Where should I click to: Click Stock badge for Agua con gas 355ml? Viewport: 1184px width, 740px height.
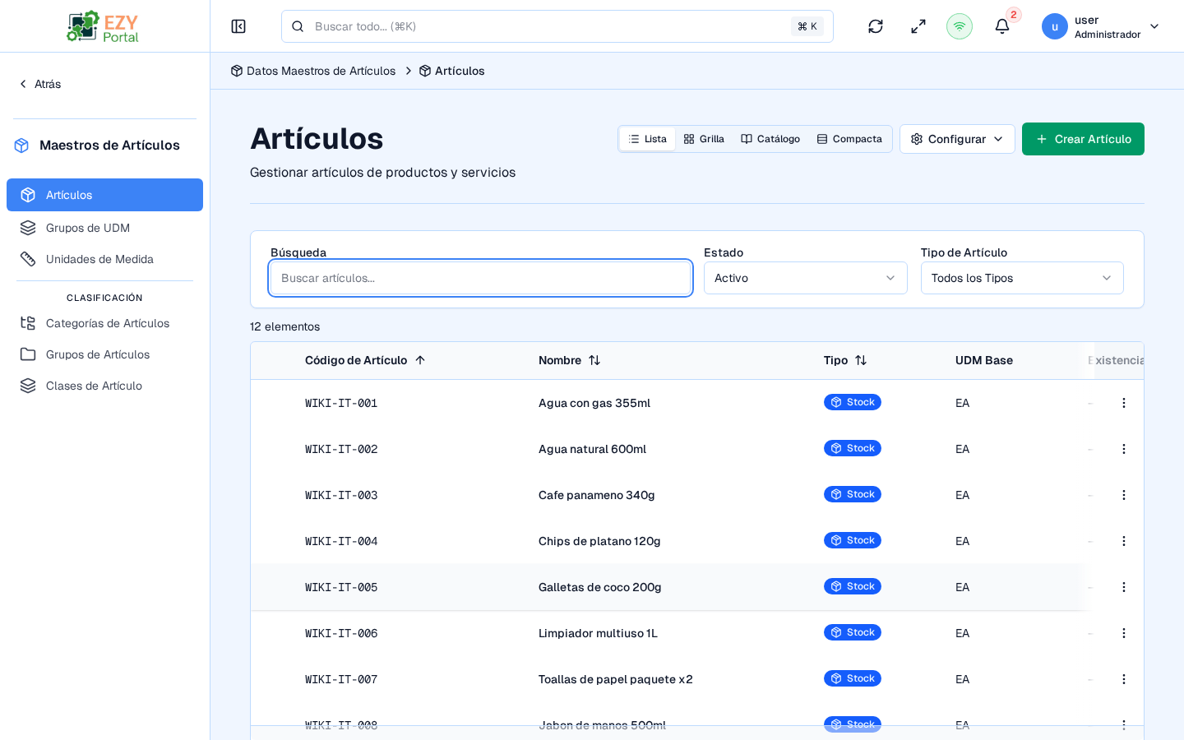853,402
